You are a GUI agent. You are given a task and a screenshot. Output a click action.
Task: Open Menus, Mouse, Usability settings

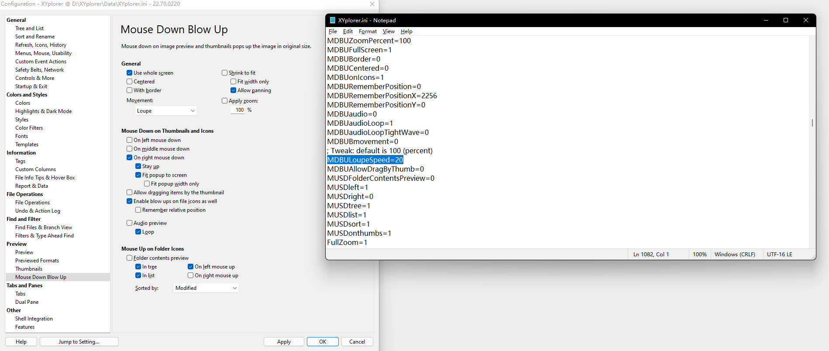pyautogui.click(x=43, y=53)
